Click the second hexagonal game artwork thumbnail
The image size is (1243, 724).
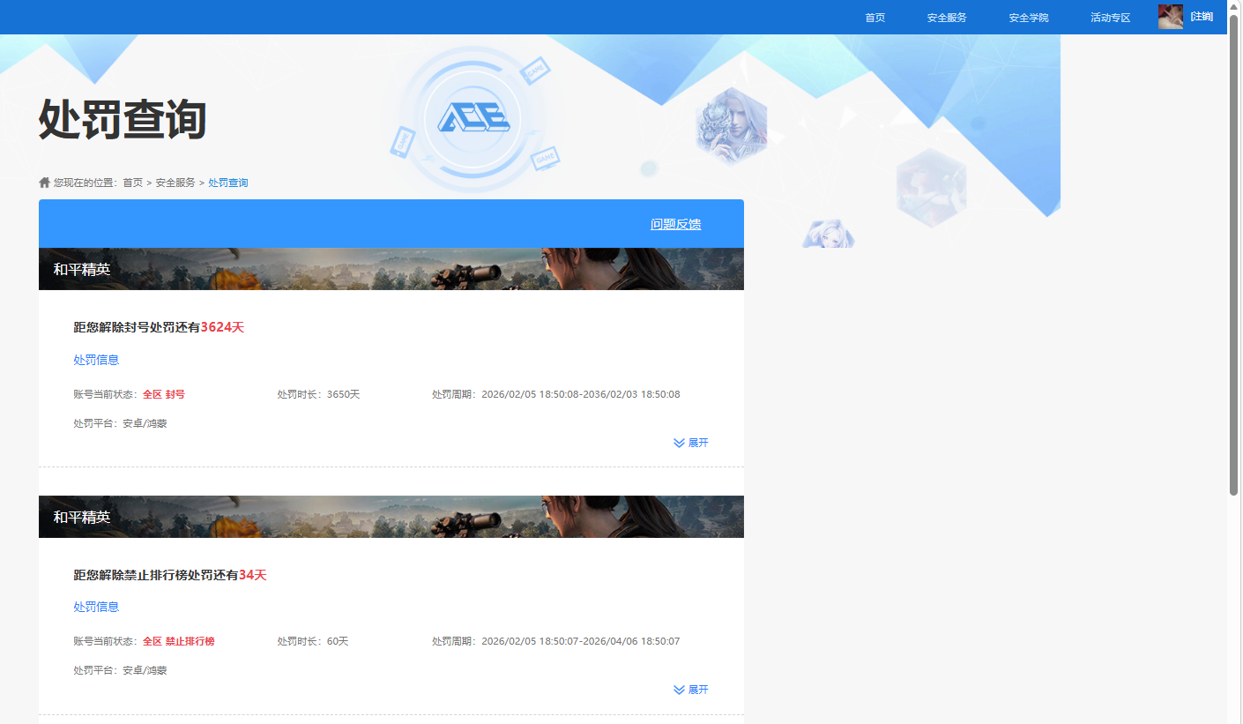[x=931, y=188]
